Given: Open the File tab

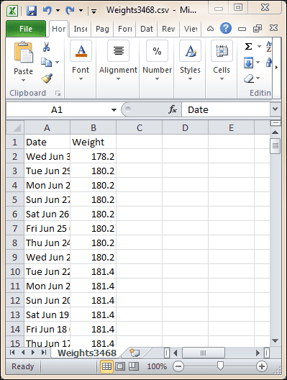Looking at the screenshot, I should tap(26, 29).
